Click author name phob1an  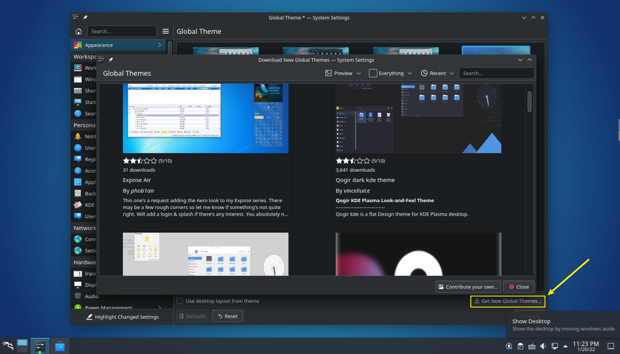click(x=142, y=191)
